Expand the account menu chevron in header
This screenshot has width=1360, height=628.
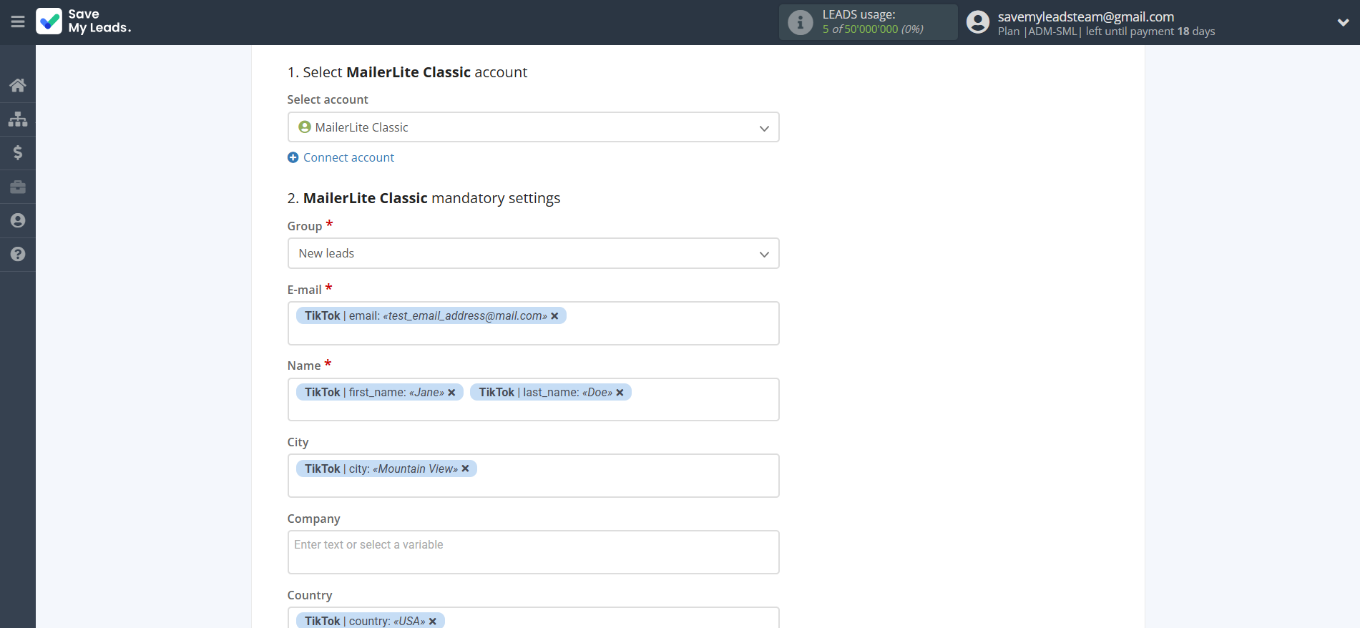pyautogui.click(x=1343, y=22)
